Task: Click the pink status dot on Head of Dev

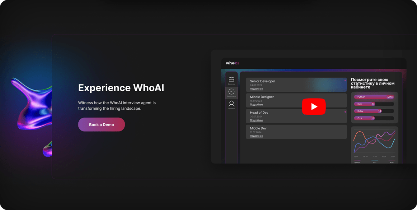Action: tap(345, 112)
